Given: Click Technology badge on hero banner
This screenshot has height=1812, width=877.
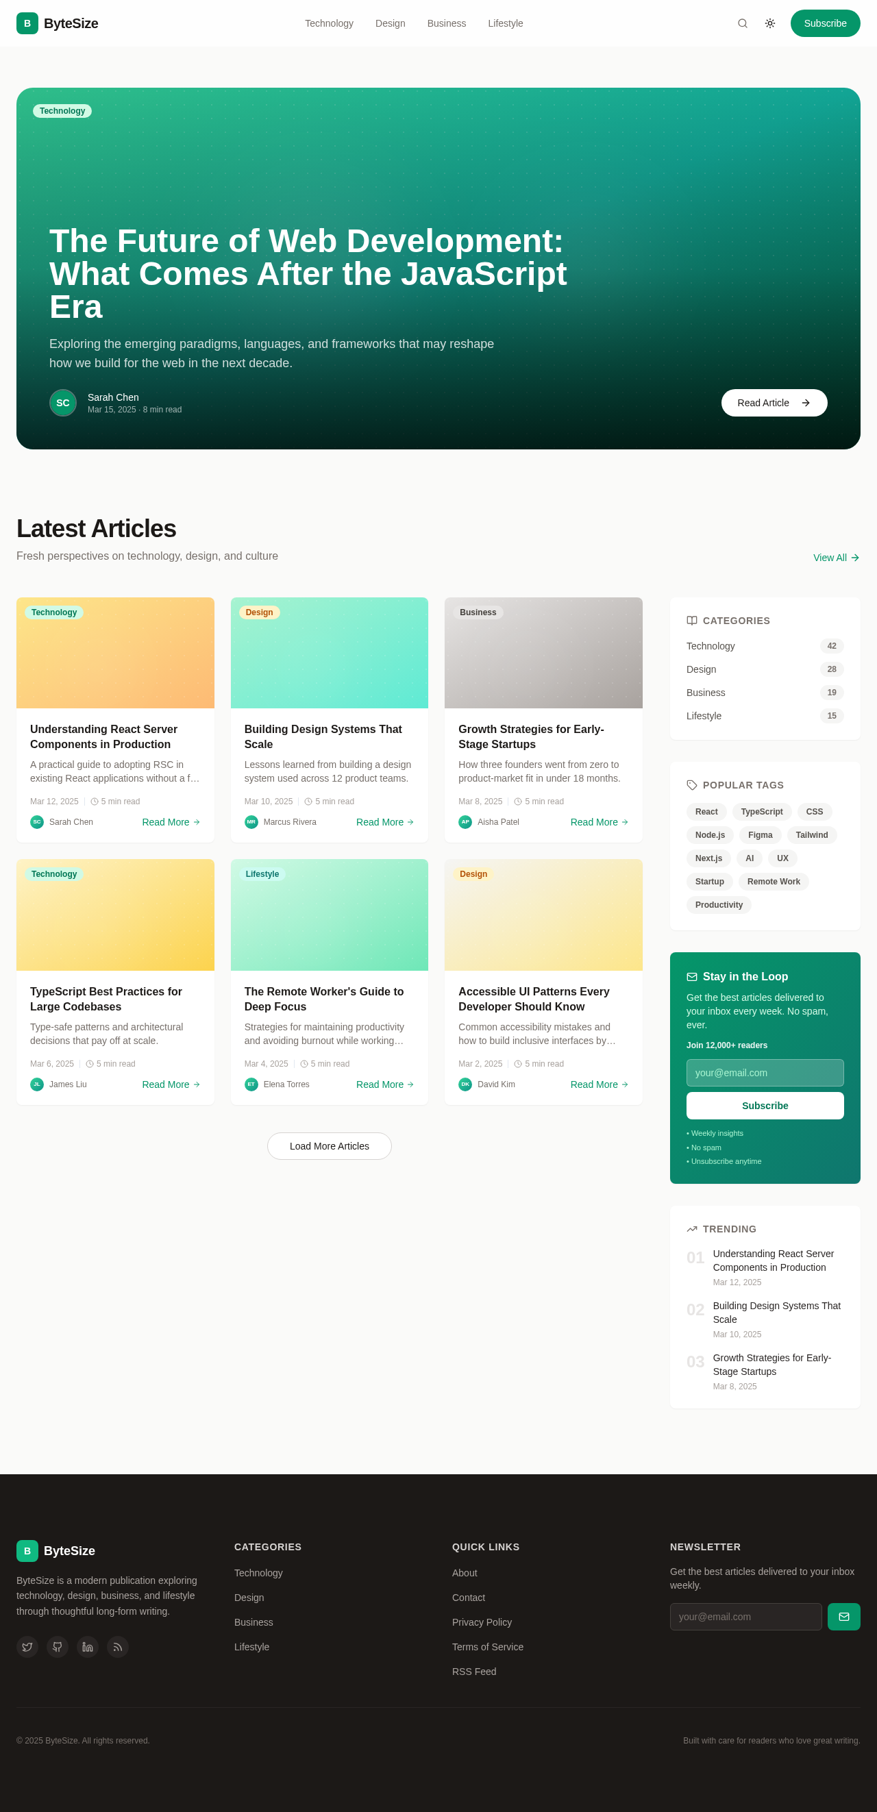Looking at the screenshot, I should [62, 111].
